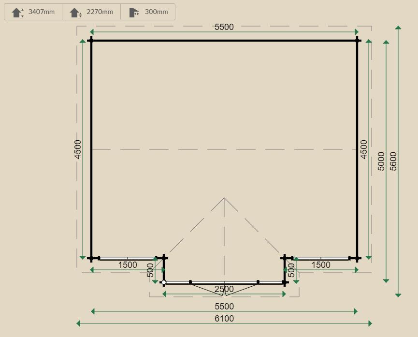Viewport: 418px width, 337px height.
Task: Select the 2500 door section dimension
Action: pyautogui.click(x=224, y=289)
